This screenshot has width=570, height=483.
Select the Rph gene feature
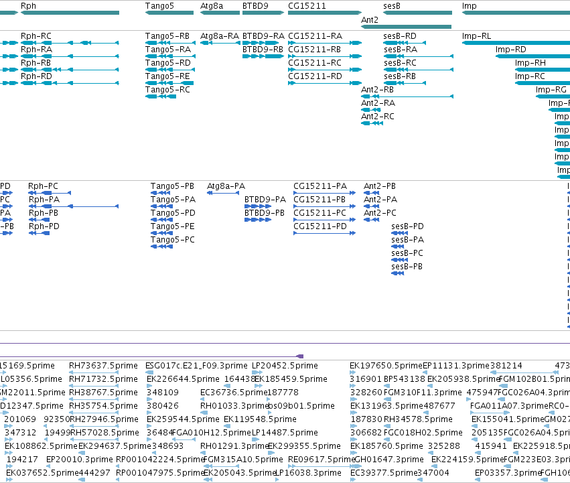click(70, 13)
